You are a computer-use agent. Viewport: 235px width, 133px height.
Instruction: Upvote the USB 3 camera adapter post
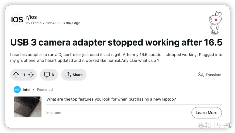click(x=16, y=75)
